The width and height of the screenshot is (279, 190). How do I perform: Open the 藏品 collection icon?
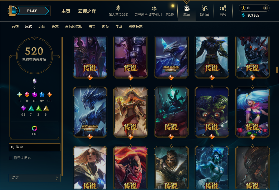[186, 8]
